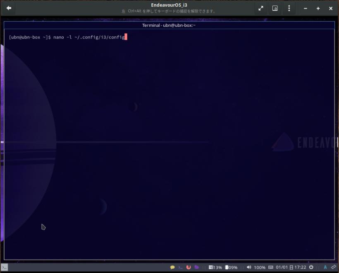339x273 pixels.
Task: Click the clock showing 17:22
Action: pos(300,267)
